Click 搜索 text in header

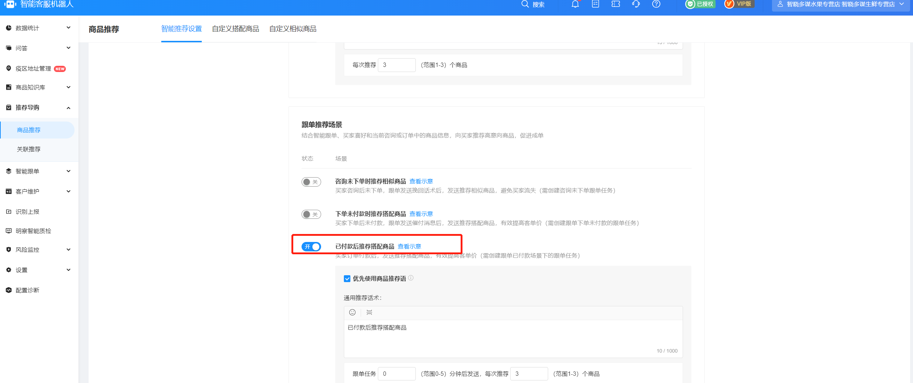pos(538,4)
